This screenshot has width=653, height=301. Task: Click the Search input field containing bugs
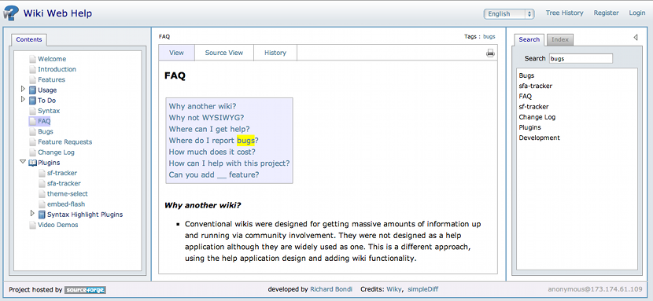pos(581,59)
